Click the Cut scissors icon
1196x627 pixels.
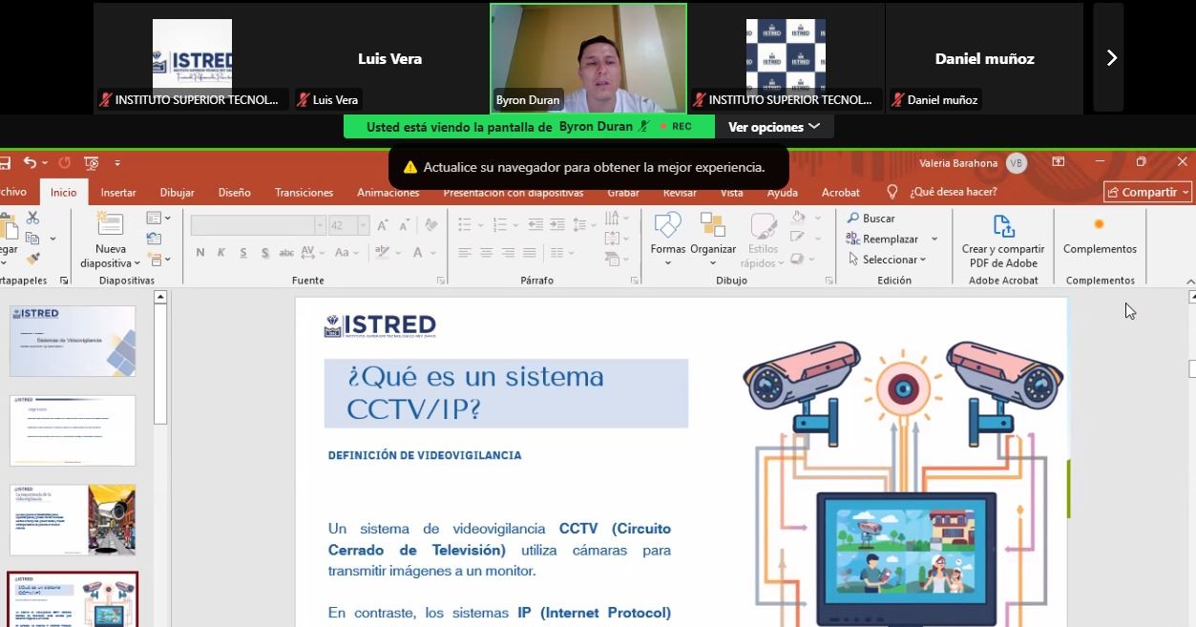click(x=32, y=218)
